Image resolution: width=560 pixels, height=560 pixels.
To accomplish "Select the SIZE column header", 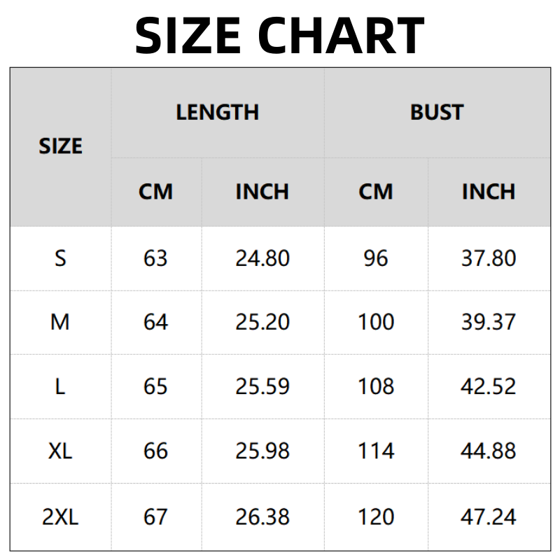I will [x=60, y=146].
